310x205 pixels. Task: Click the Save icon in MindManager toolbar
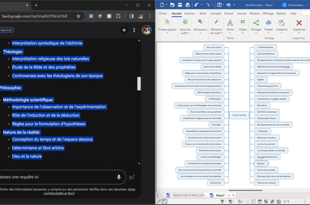click(x=180, y=5)
